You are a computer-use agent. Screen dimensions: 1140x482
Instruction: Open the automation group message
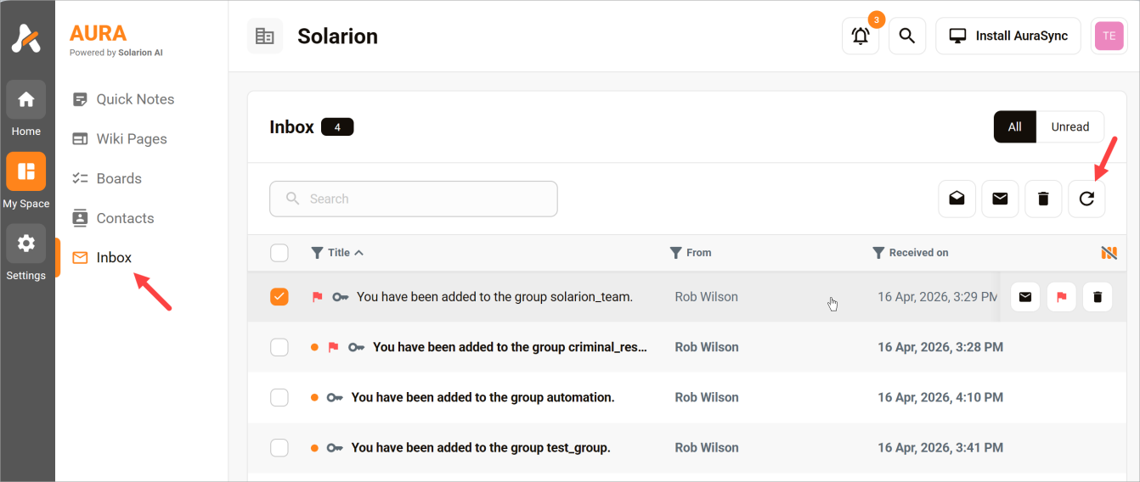(483, 397)
